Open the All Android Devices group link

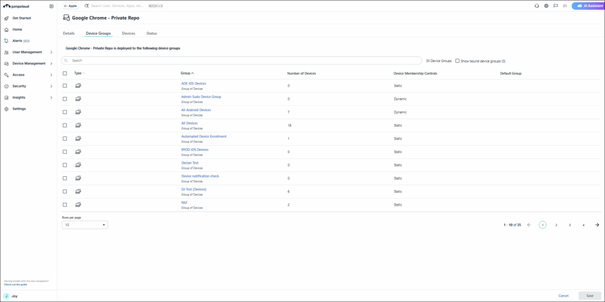pos(196,110)
